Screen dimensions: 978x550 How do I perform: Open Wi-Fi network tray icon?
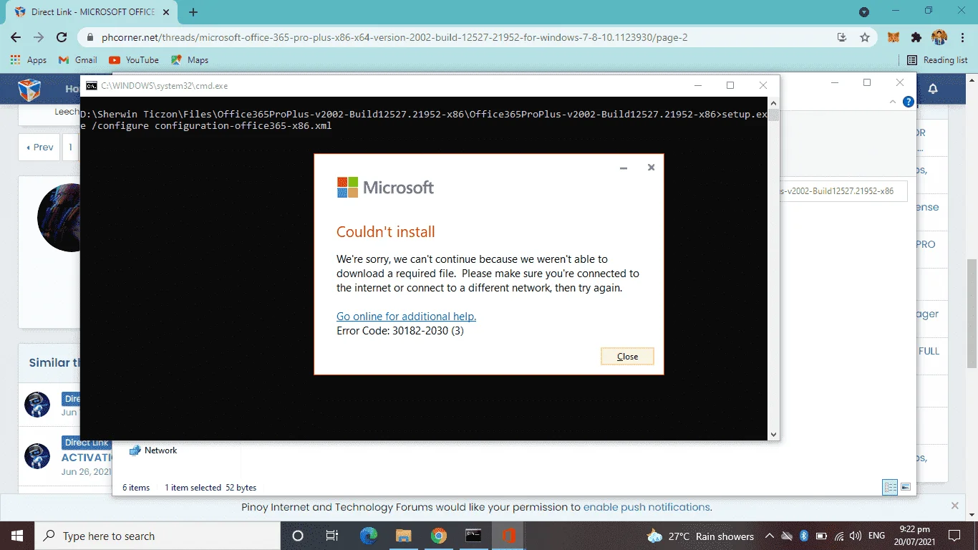838,536
